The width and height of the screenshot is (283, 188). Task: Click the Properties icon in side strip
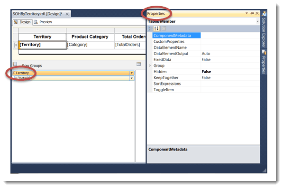264,52
